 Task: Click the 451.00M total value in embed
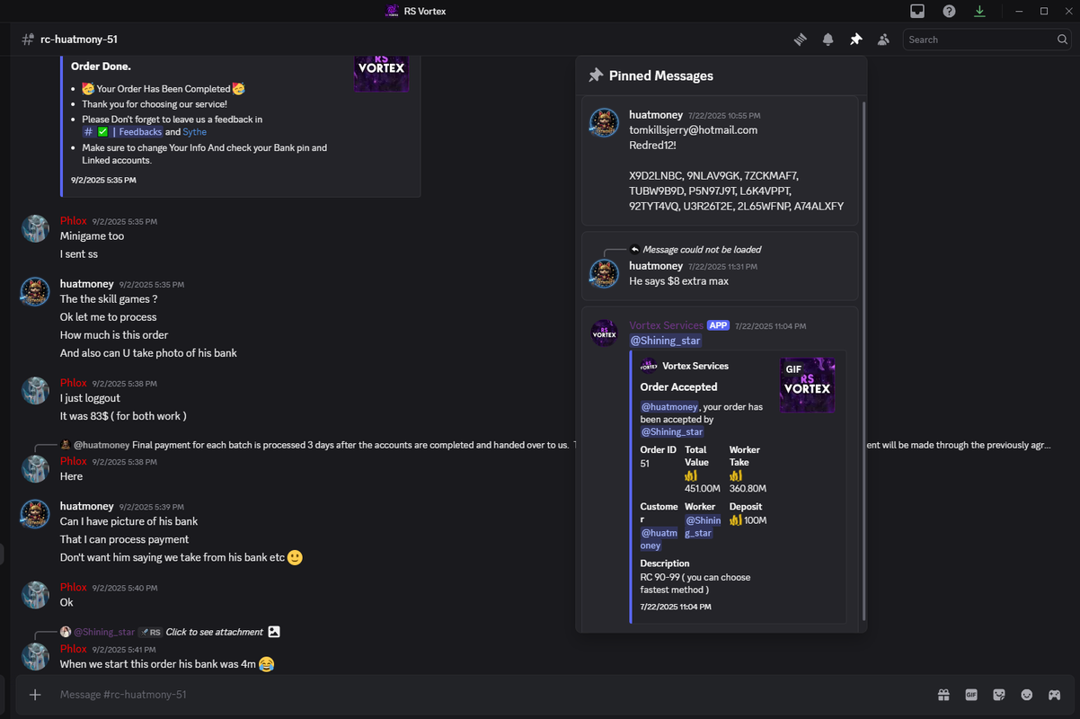(x=703, y=488)
